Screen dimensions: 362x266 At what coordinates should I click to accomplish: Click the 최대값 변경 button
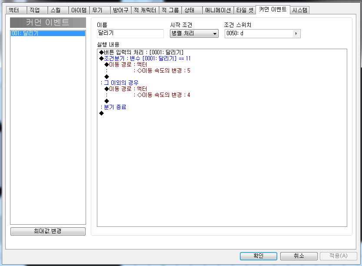[x=48, y=231]
